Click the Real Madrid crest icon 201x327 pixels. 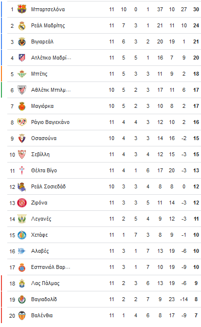pos(22,25)
